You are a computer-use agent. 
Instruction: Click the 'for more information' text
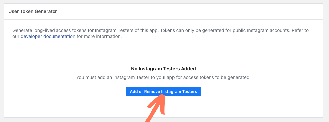point(99,37)
